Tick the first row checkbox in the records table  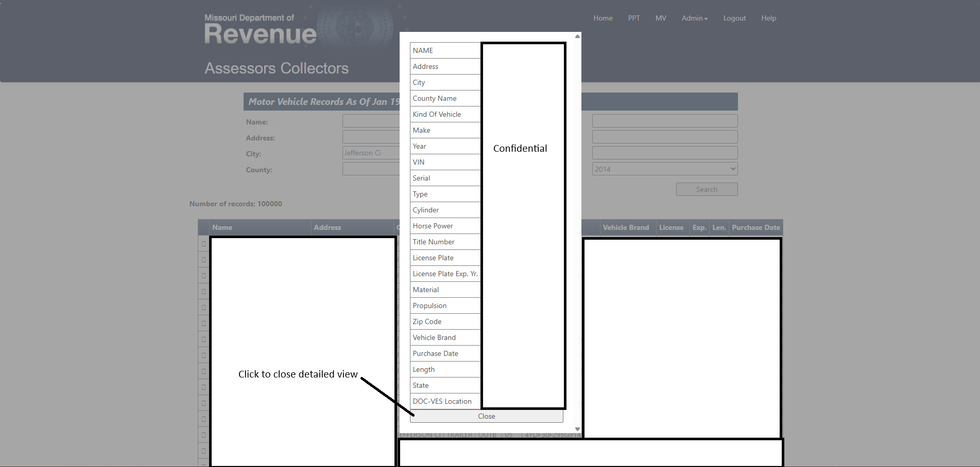[203, 244]
